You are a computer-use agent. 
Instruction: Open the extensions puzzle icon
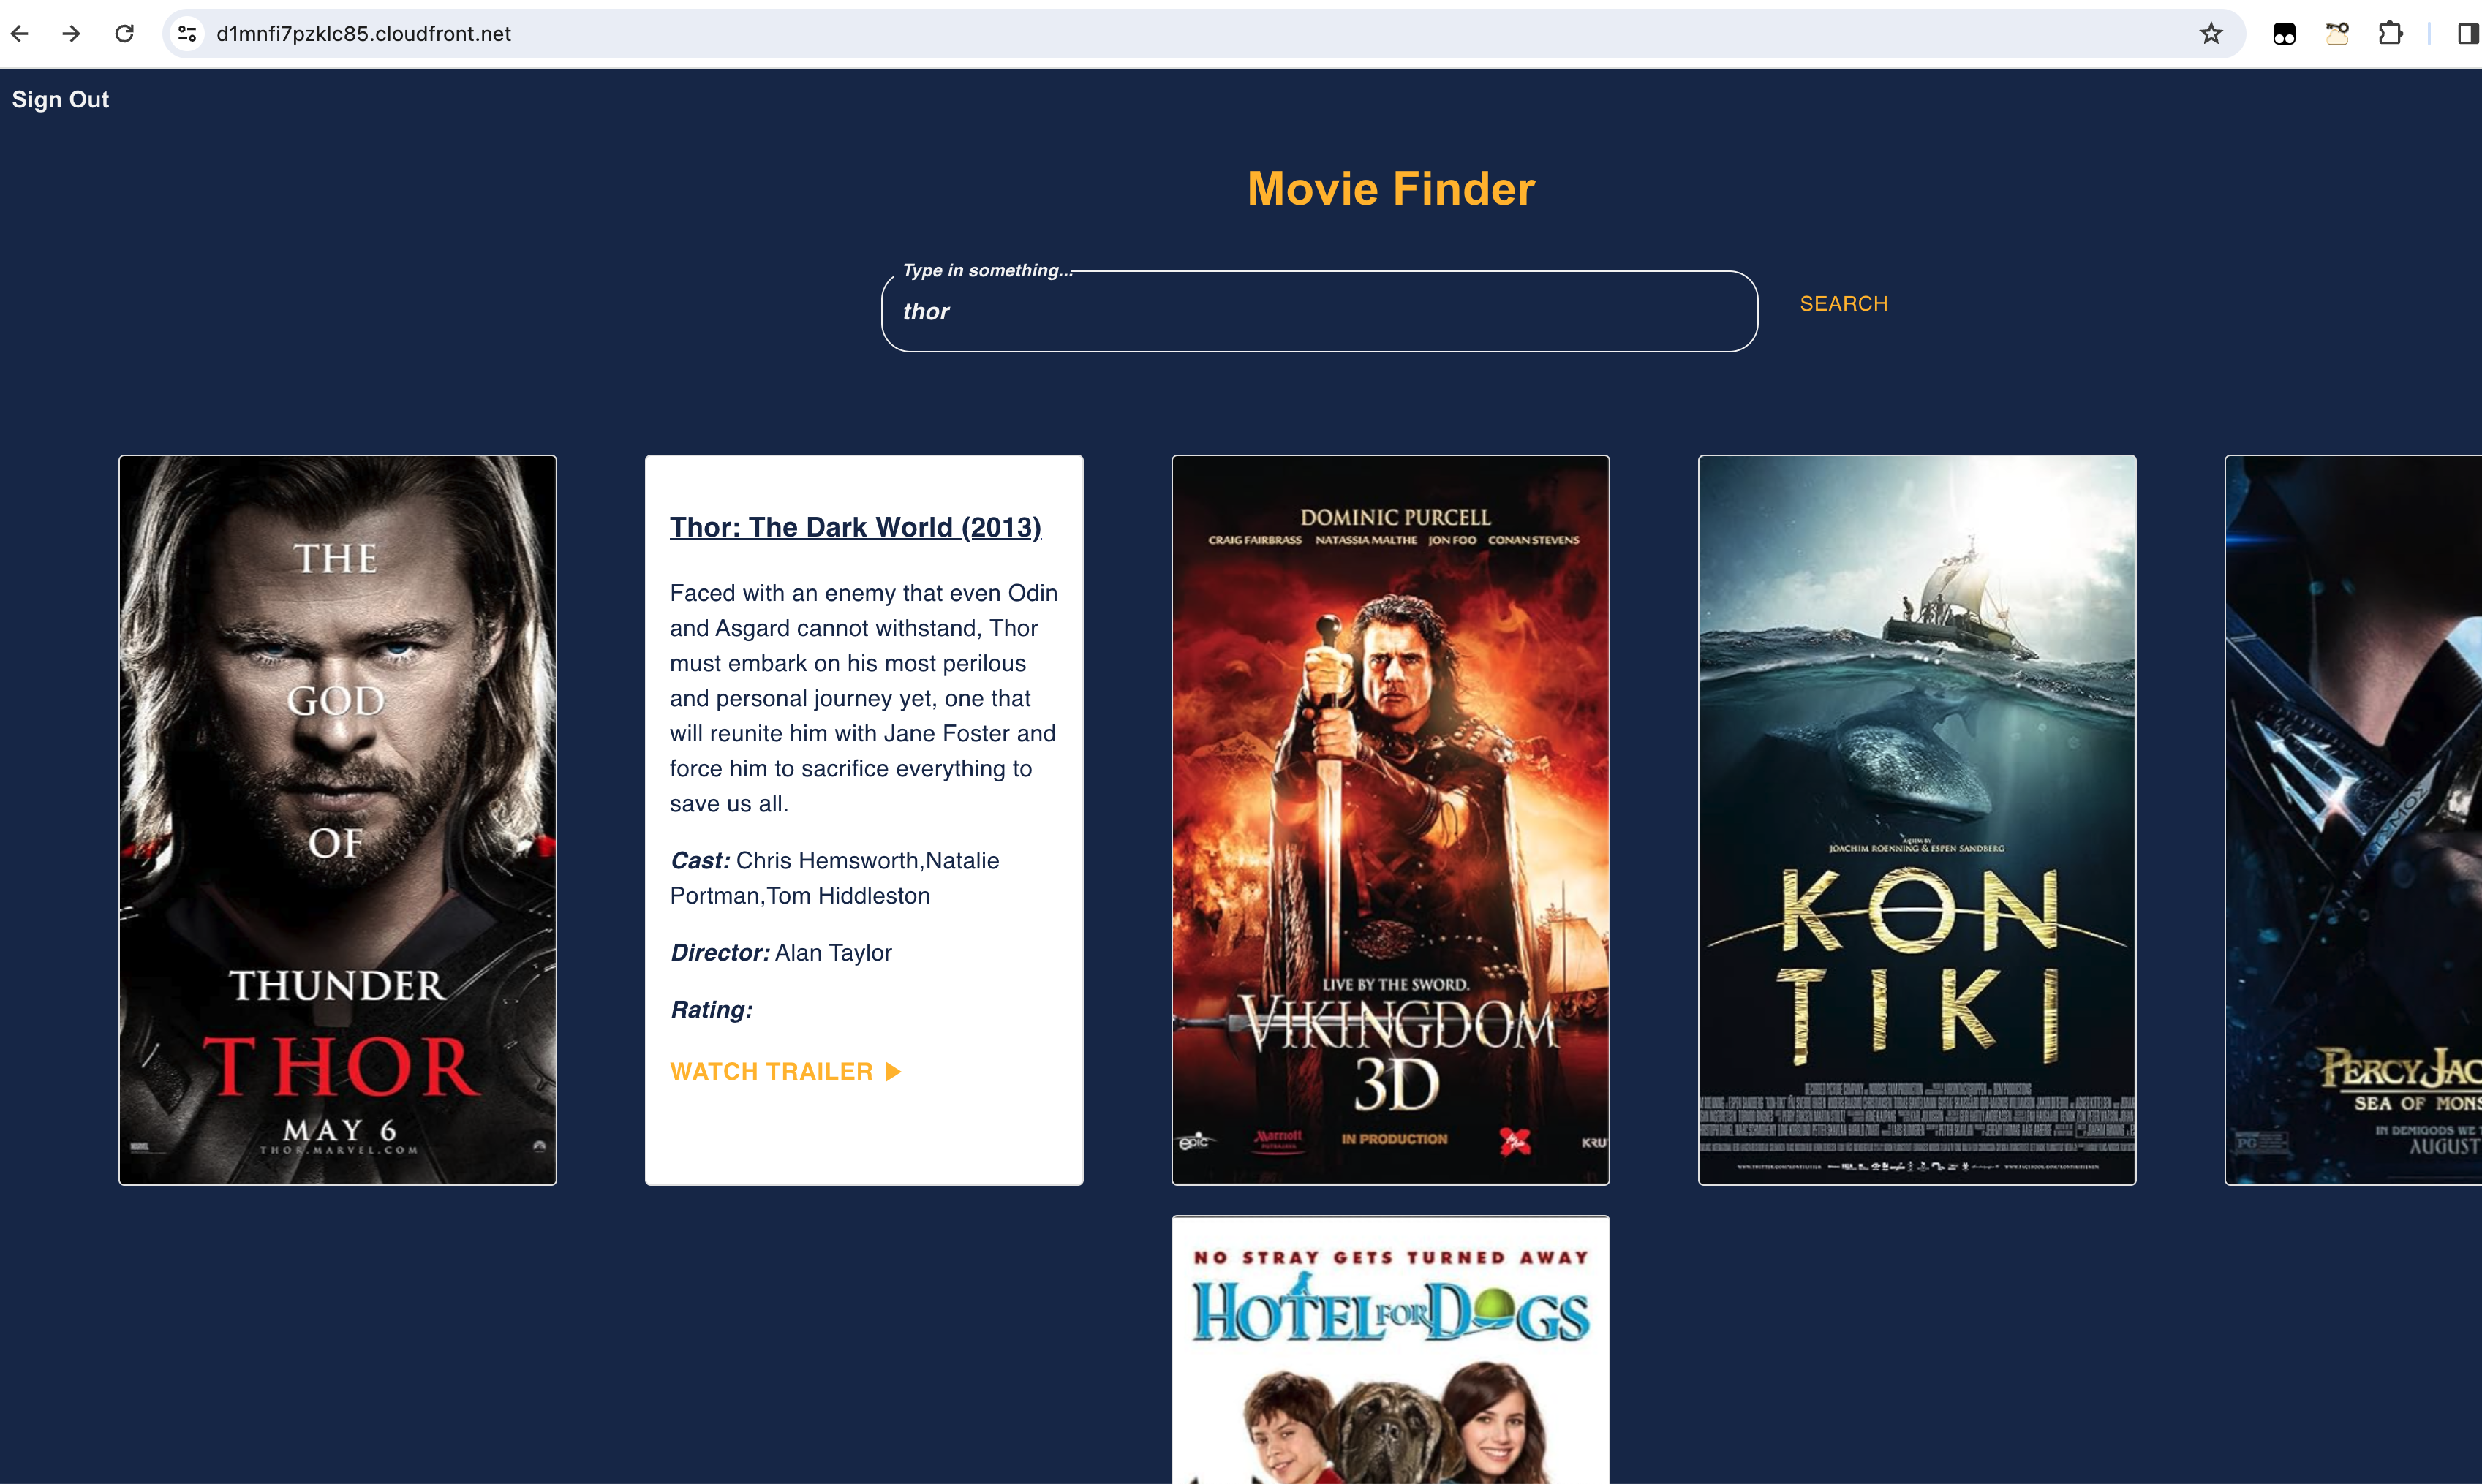[2390, 34]
